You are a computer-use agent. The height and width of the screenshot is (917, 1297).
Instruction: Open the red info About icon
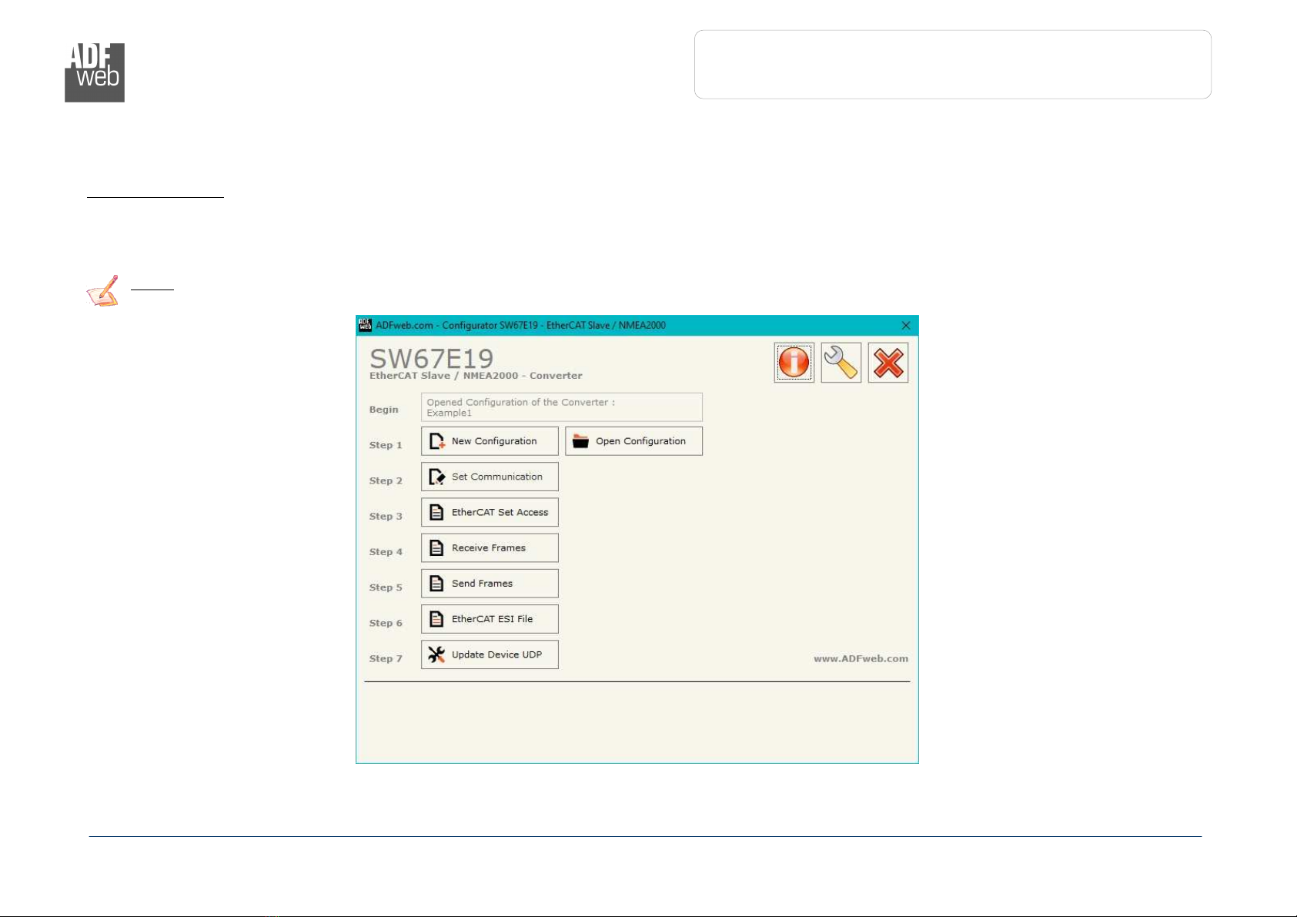794,363
